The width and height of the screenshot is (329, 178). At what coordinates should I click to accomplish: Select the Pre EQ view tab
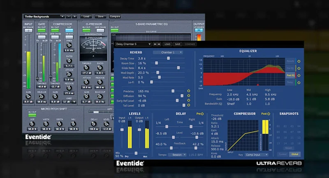291,68
